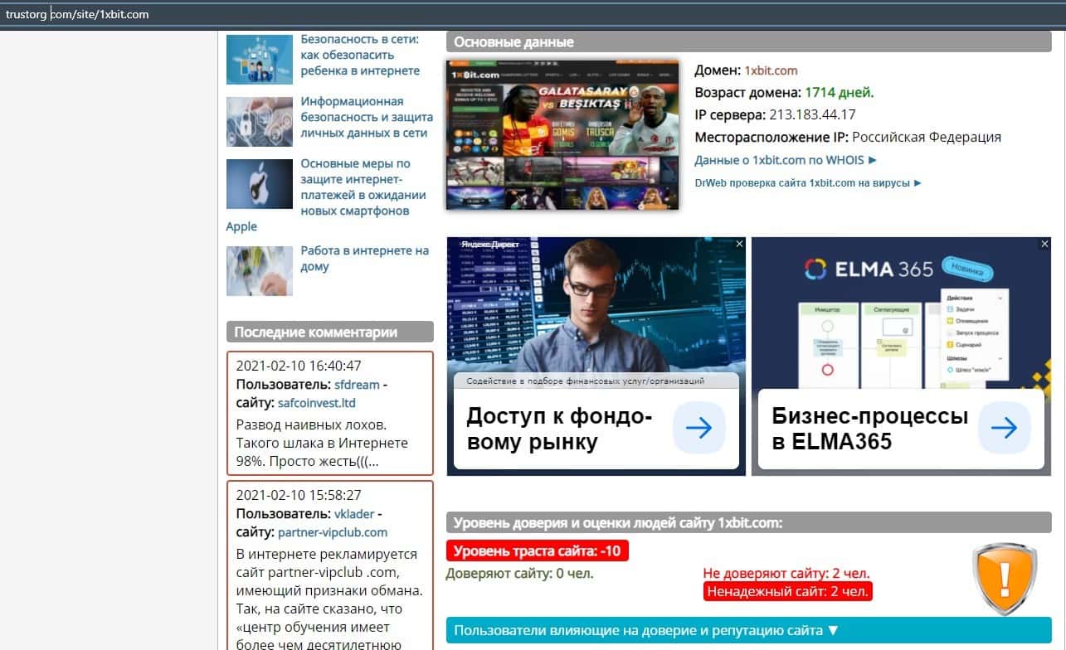This screenshot has height=650, width=1066.
Task: Click the 'Новинка' badge on ELMA ad
Action: click(x=967, y=270)
